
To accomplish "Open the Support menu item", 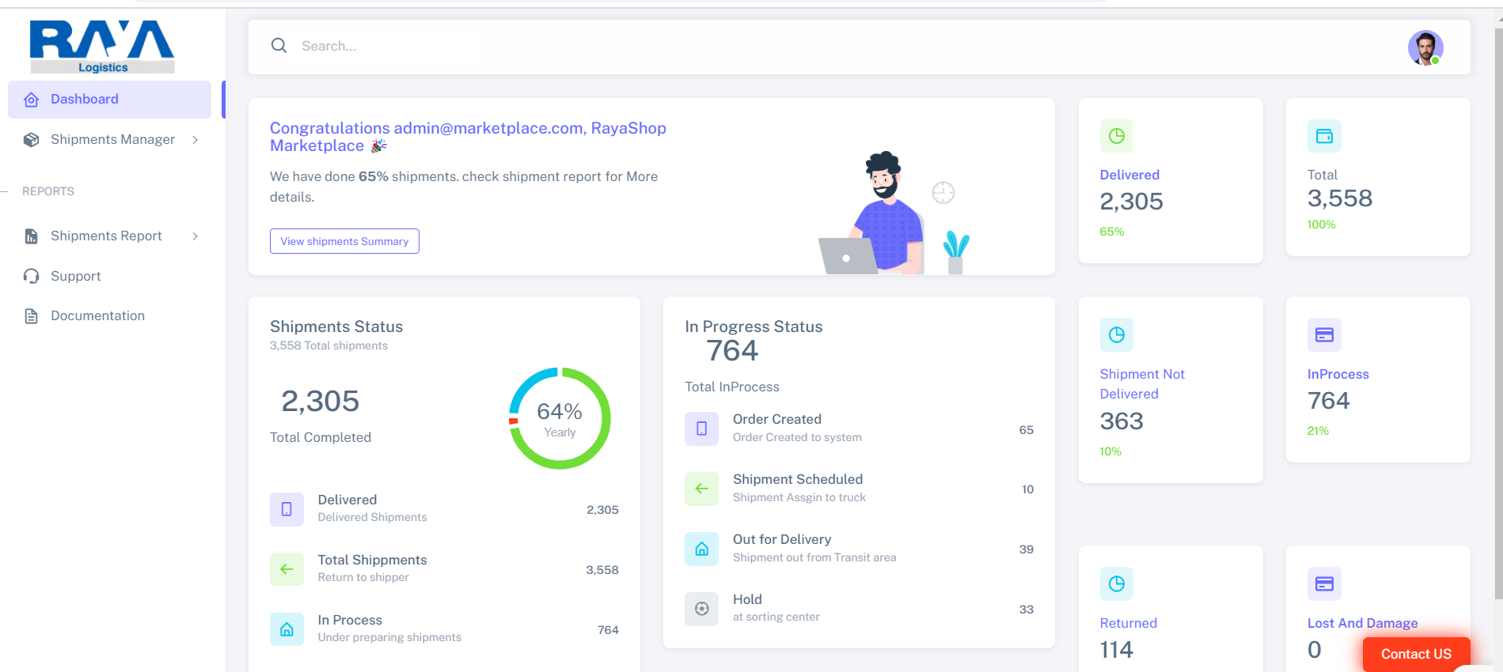I will coord(76,276).
